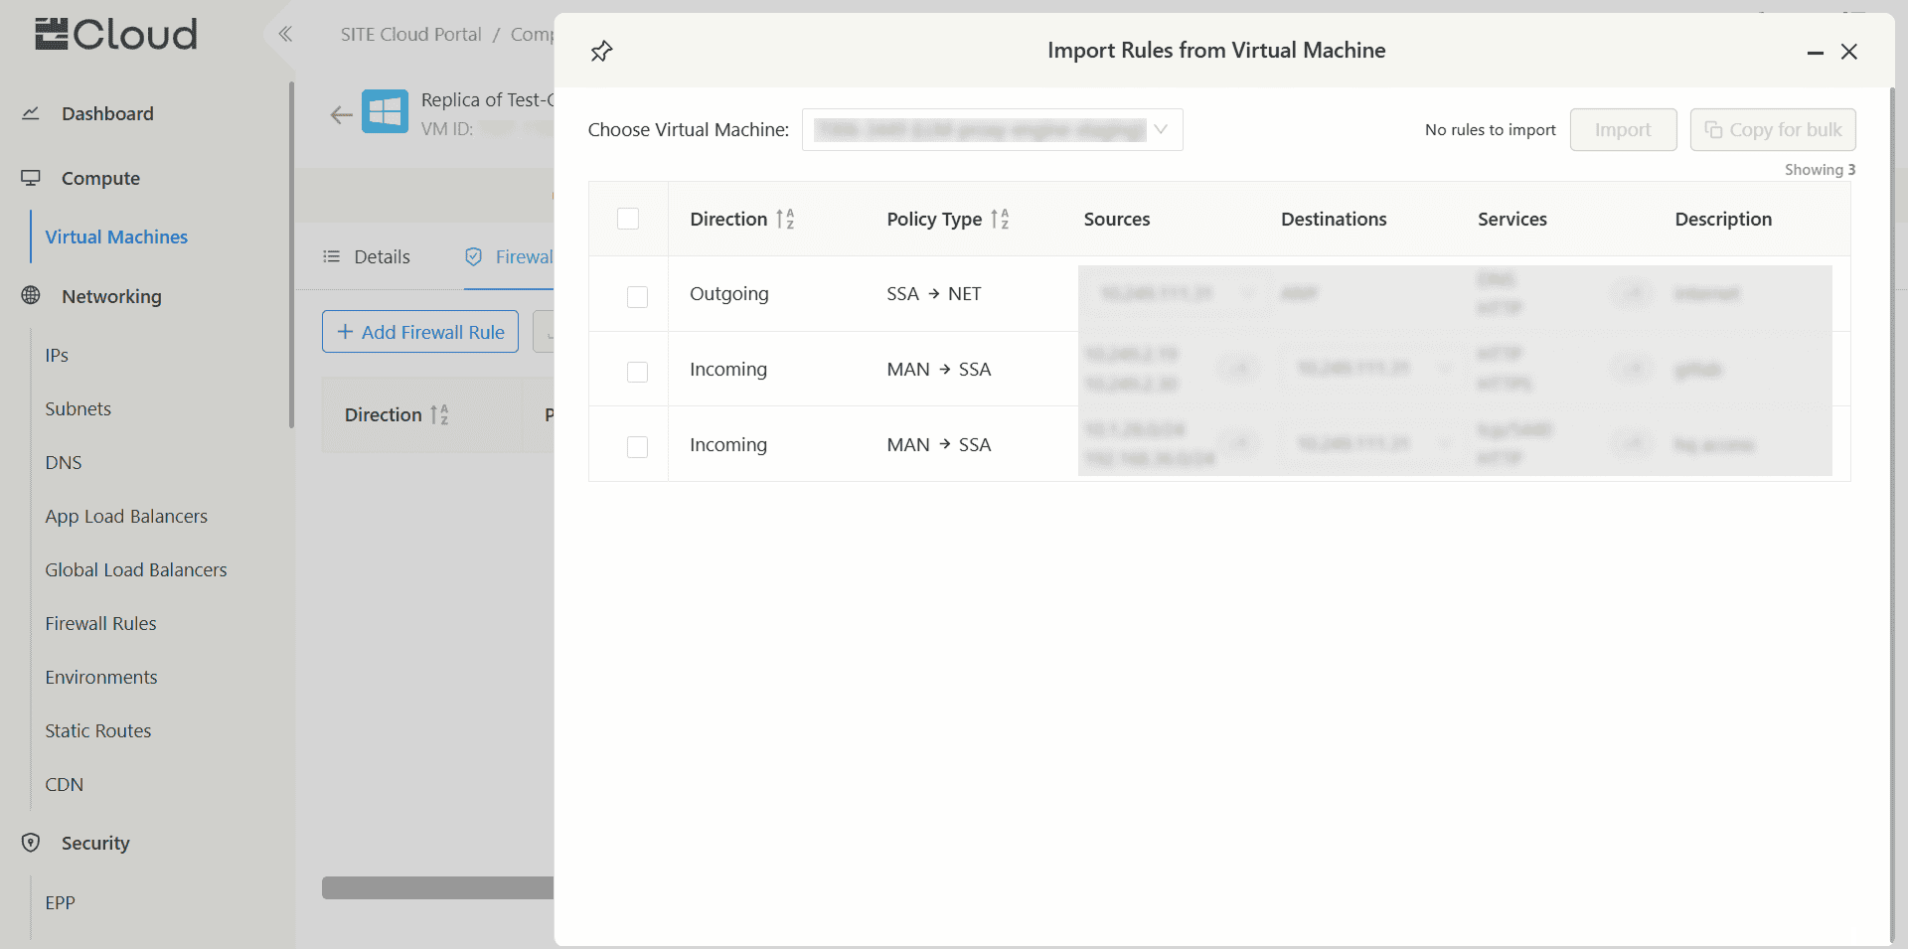Check the select-all rules checkbox
Image resolution: width=1908 pixels, height=949 pixels.
[628, 219]
